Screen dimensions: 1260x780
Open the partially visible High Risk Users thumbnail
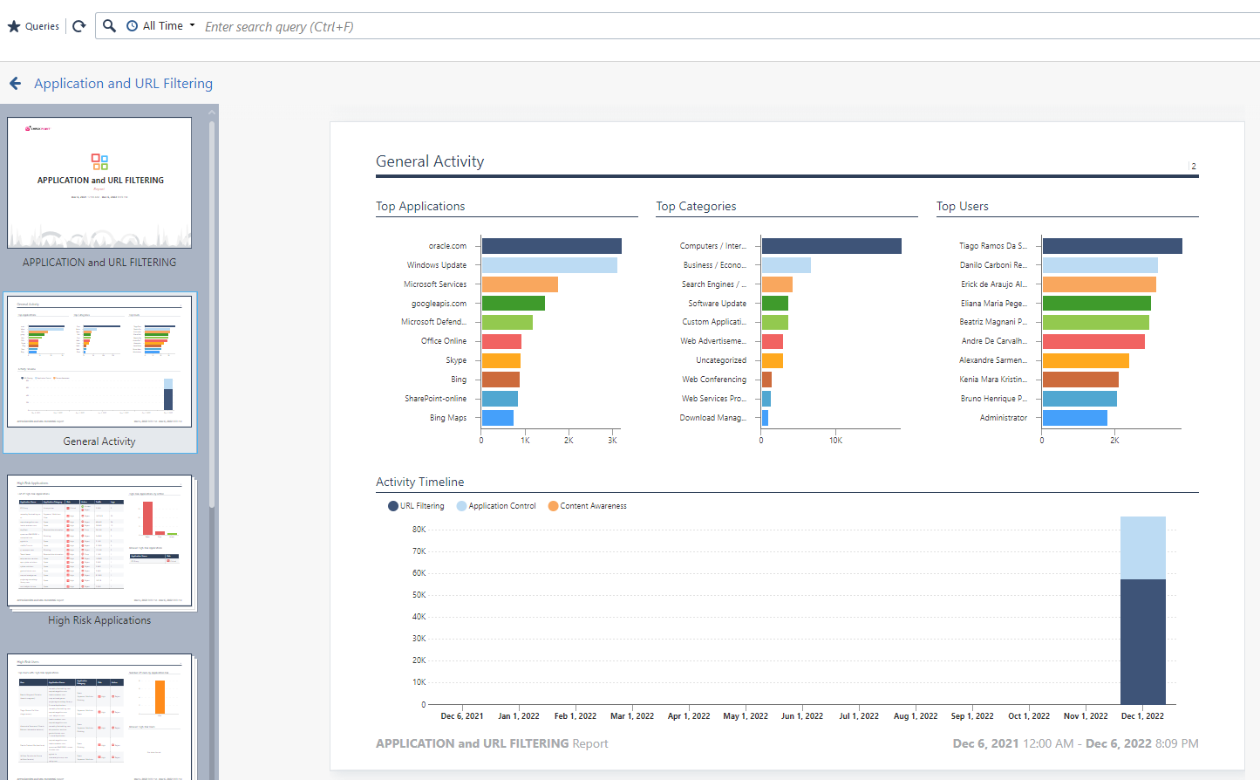pyautogui.click(x=99, y=717)
